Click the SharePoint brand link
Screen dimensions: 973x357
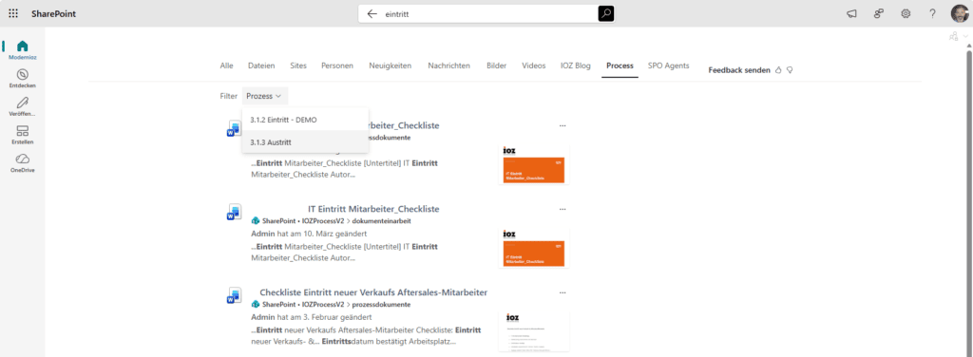pos(54,13)
